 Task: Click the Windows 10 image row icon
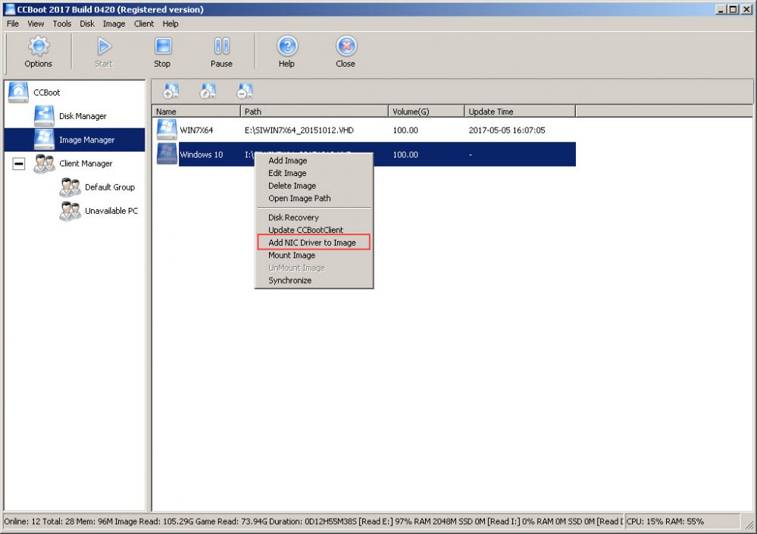(x=167, y=154)
